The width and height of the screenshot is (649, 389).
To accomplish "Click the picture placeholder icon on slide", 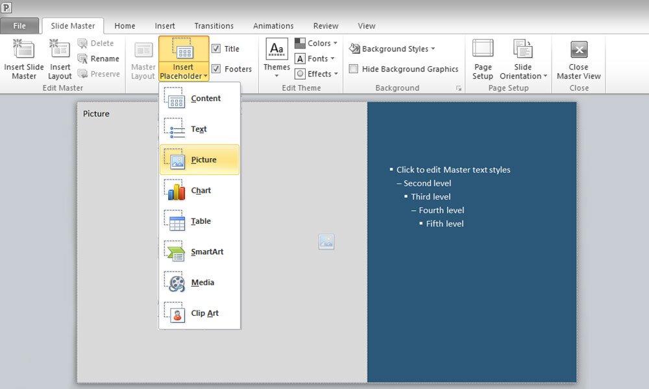I will tap(326, 242).
